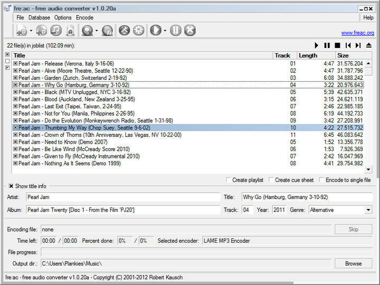Open the Genre dropdown arrow
The width and height of the screenshot is (380, 285).
point(368,210)
